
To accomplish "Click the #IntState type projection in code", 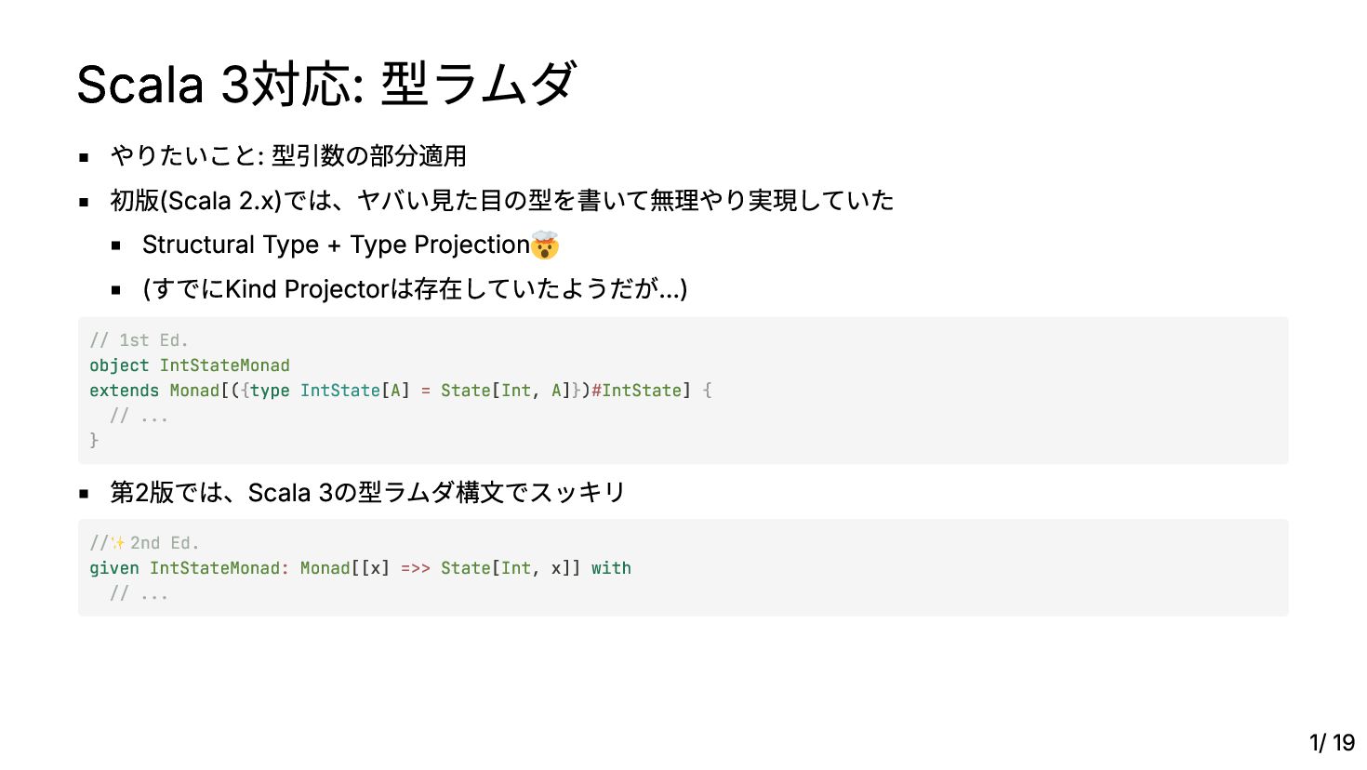I will pyautogui.click(x=636, y=391).
